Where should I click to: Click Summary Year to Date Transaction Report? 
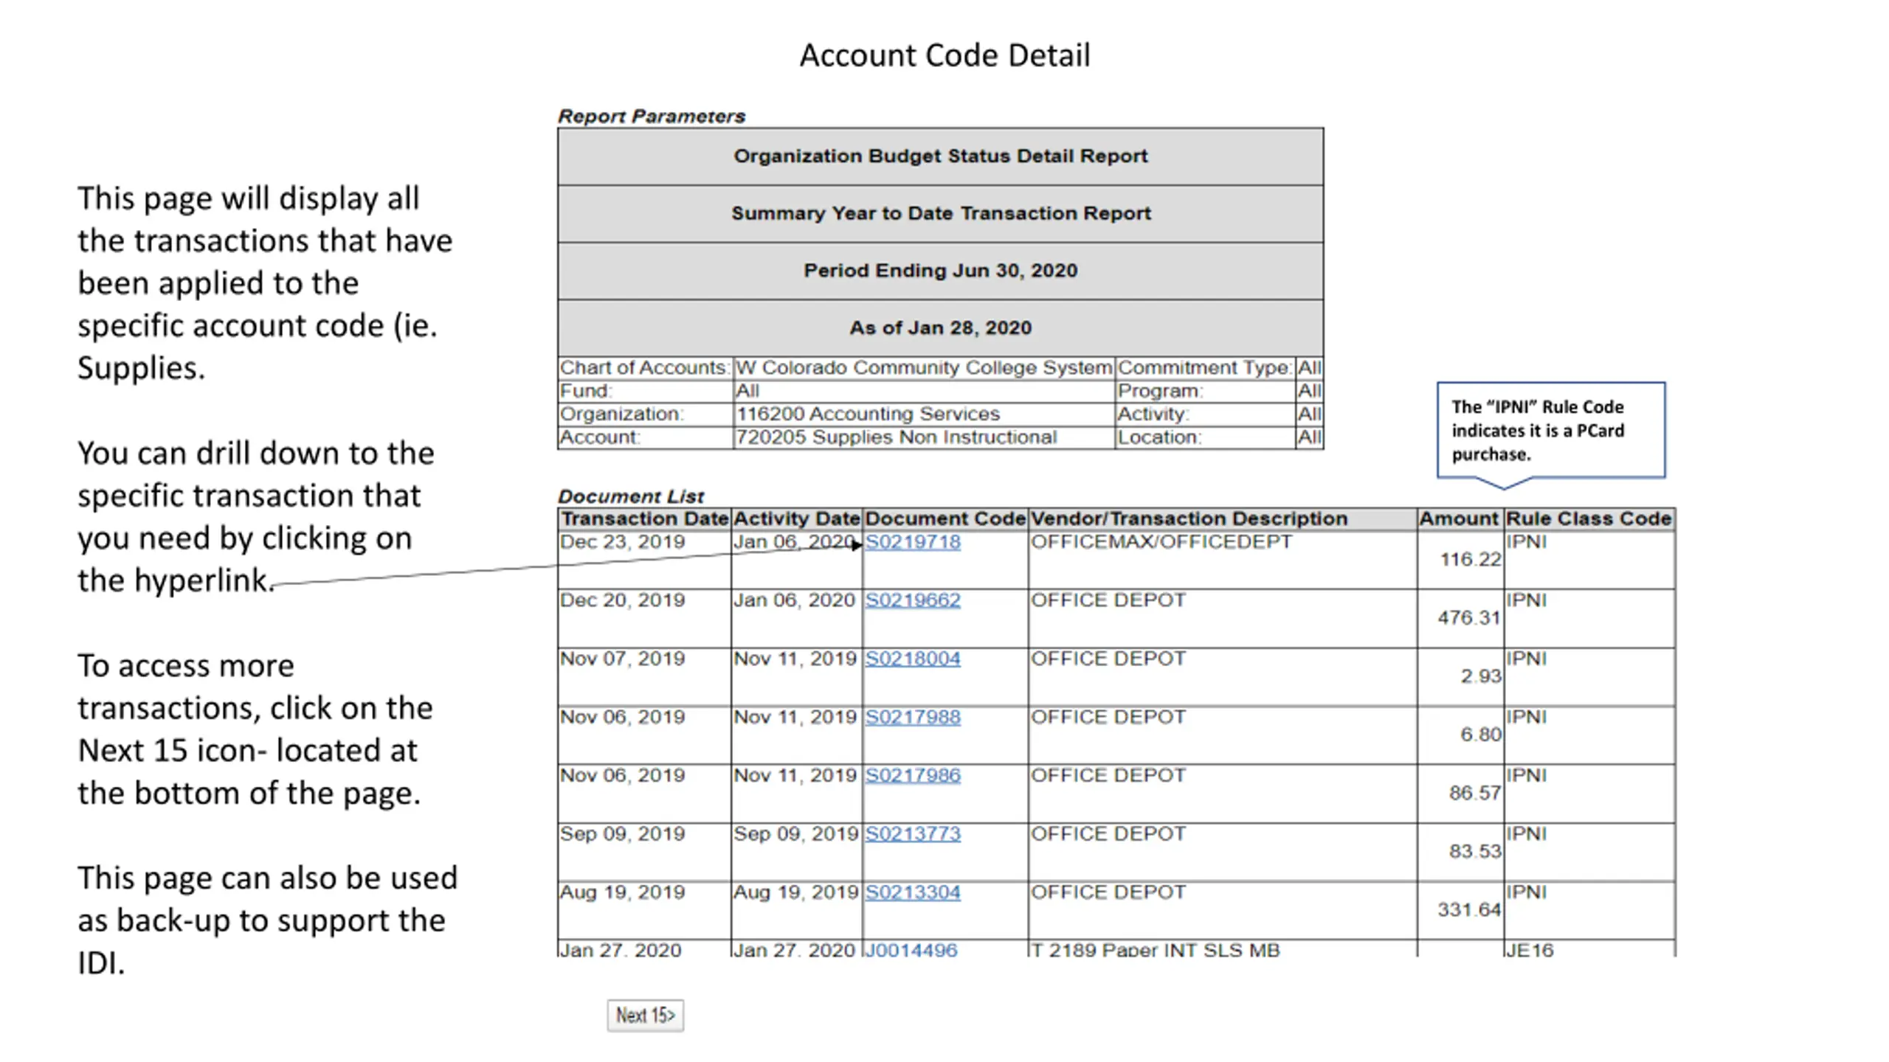(940, 213)
